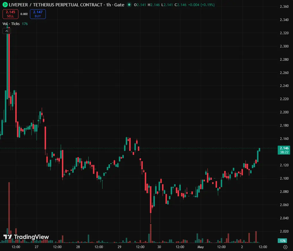The width and height of the screenshot is (293, 251).
Task: Select the LIVEPEER / TETHERUS PERPETUAL CONTRACT title
Action: [x=56, y=5]
